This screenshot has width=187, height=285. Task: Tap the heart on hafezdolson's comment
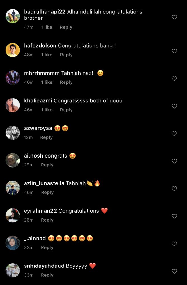[174, 51]
